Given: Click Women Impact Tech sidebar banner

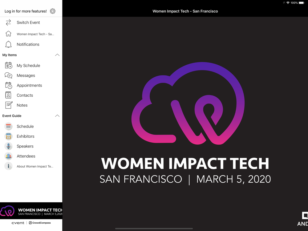Looking at the screenshot, I should (31, 211).
